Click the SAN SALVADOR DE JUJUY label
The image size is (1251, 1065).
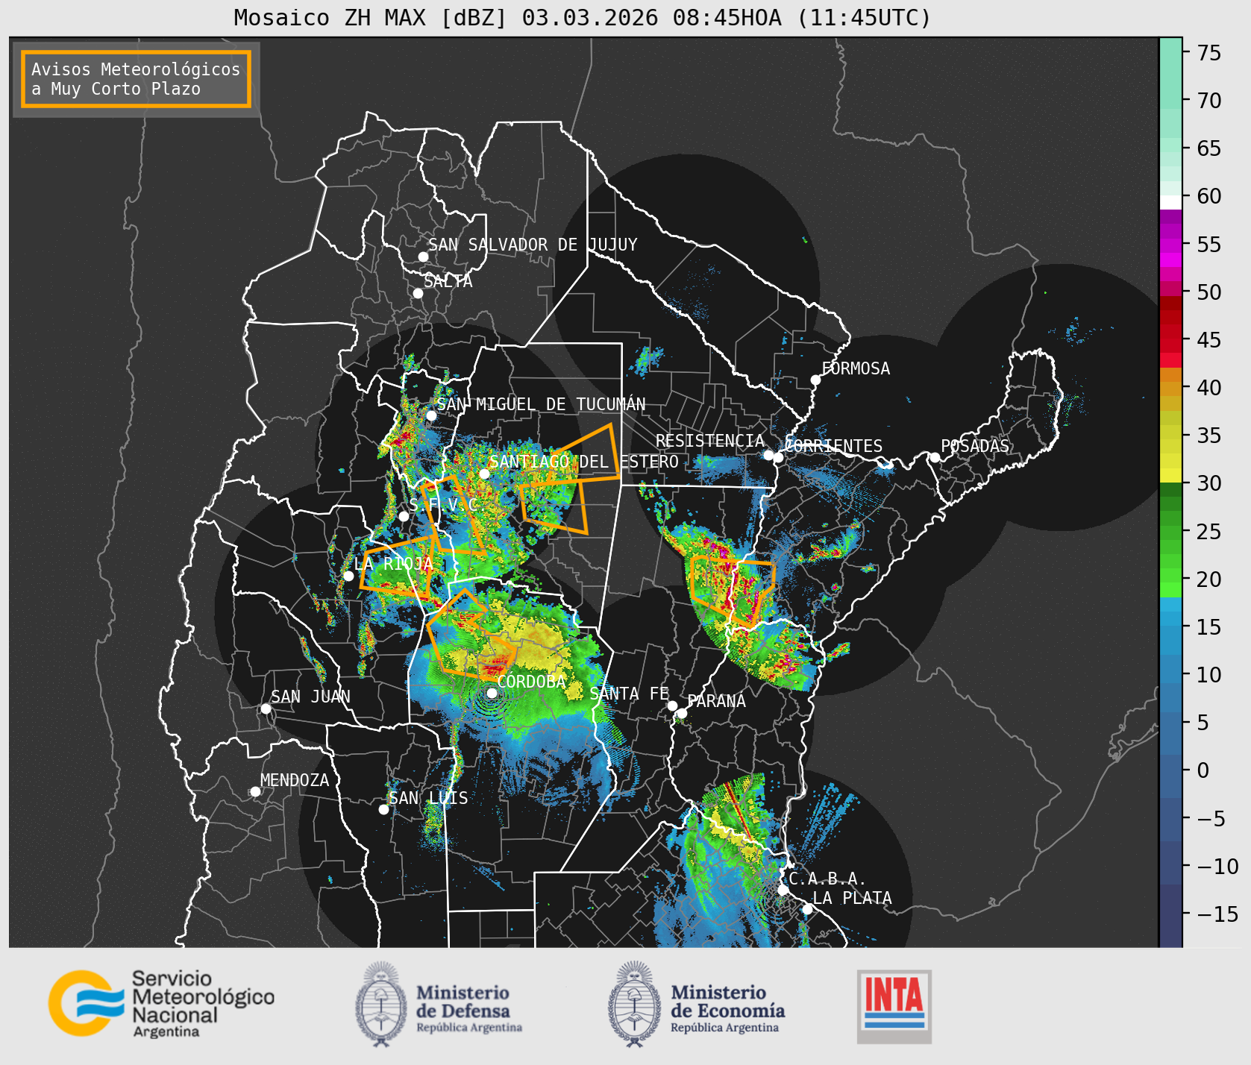tap(533, 245)
